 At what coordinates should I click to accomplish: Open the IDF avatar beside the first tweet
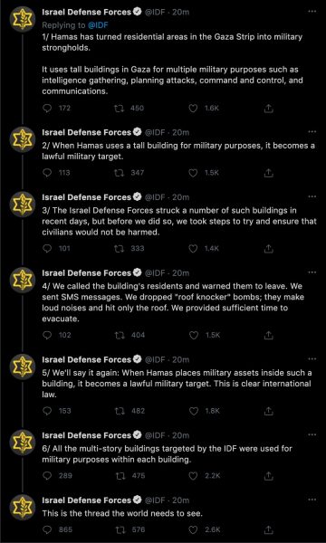[x=22, y=21]
